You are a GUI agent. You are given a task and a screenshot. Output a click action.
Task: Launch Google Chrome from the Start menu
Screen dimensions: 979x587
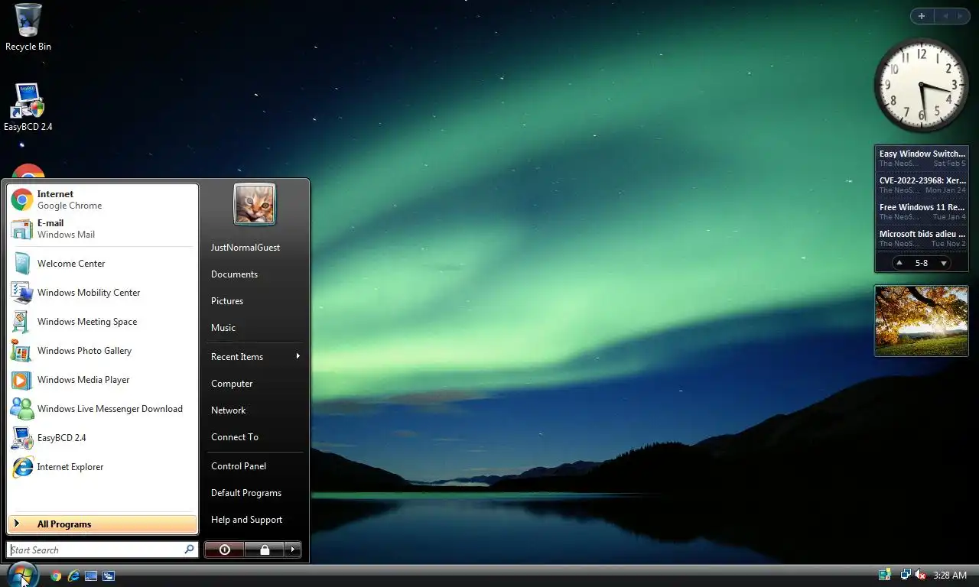coord(102,199)
